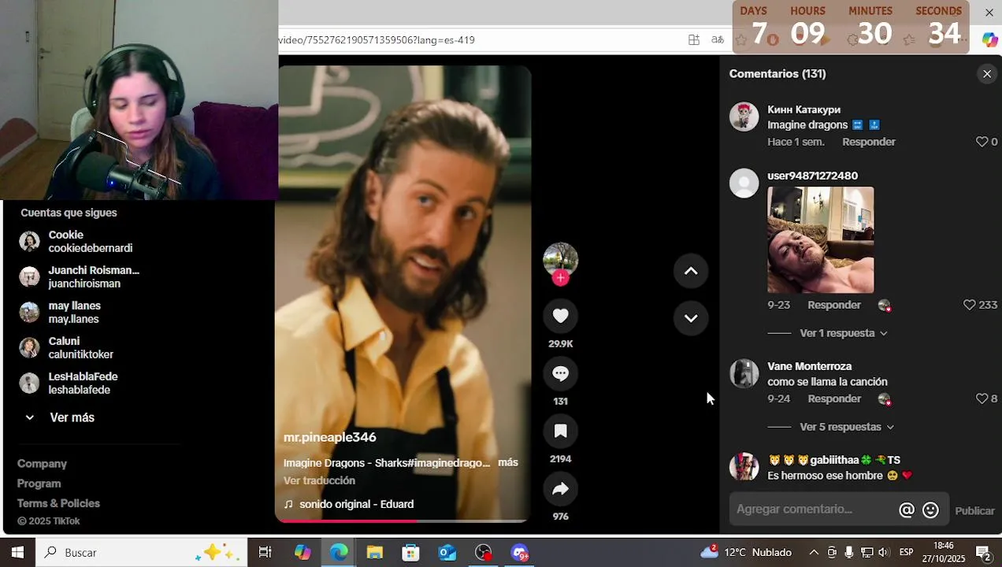Reply to user94871272480's comment
The height and width of the screenshot is (567, 1002).
[834, 305]
